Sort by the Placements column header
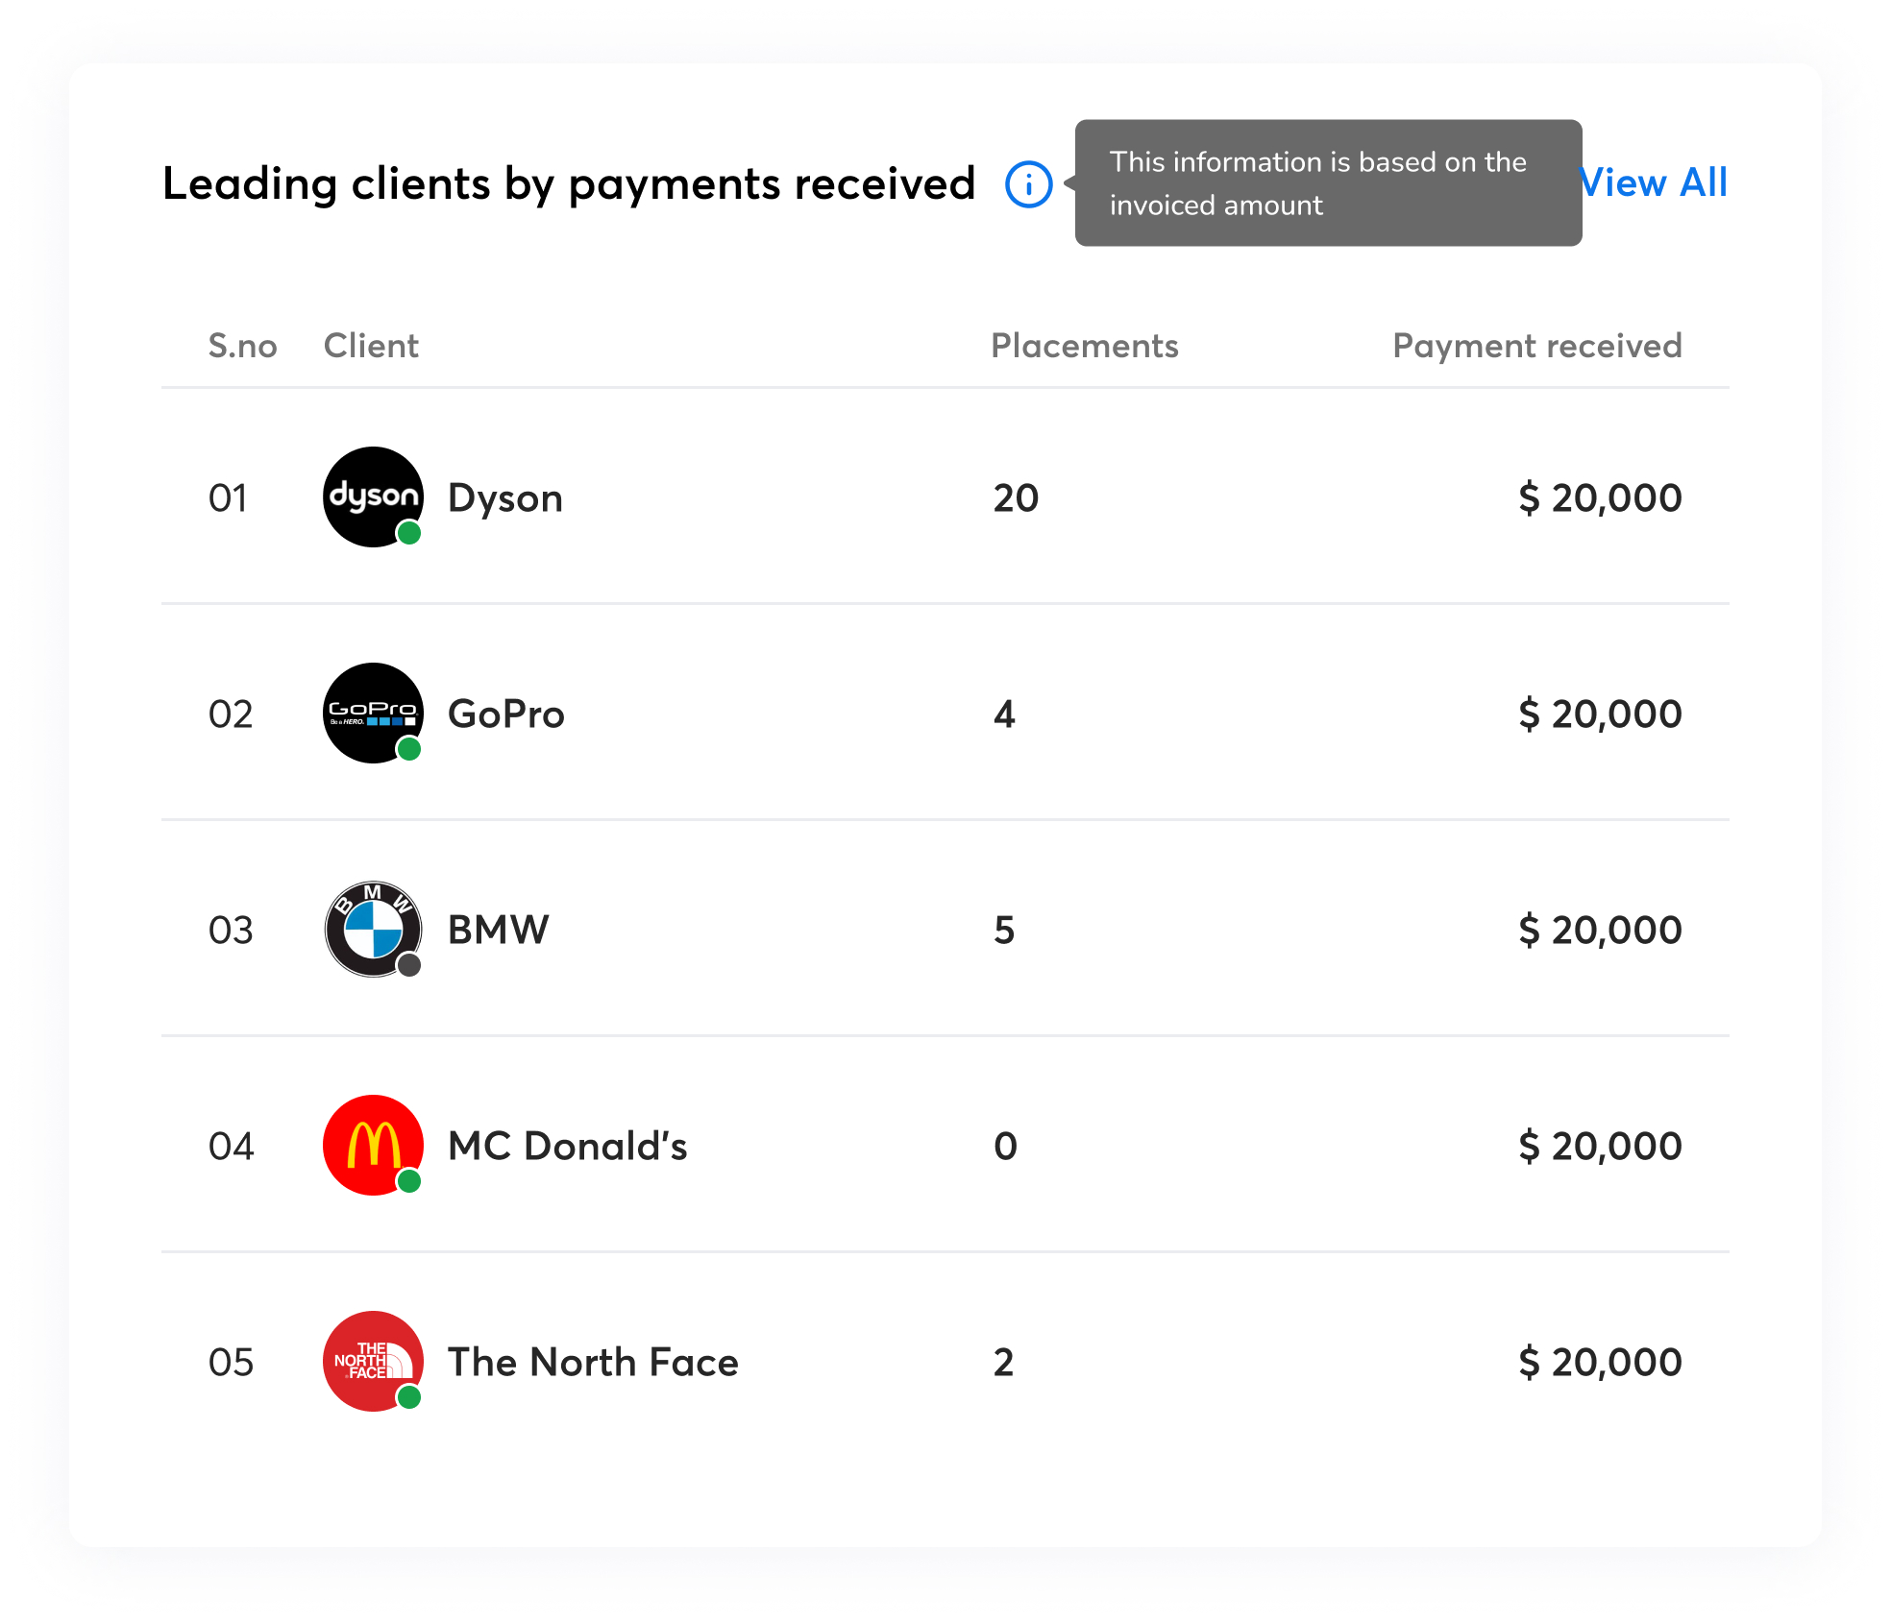Image resolution: width=1891 pixels, height=1622 pixels. [x=1084, y=346]
